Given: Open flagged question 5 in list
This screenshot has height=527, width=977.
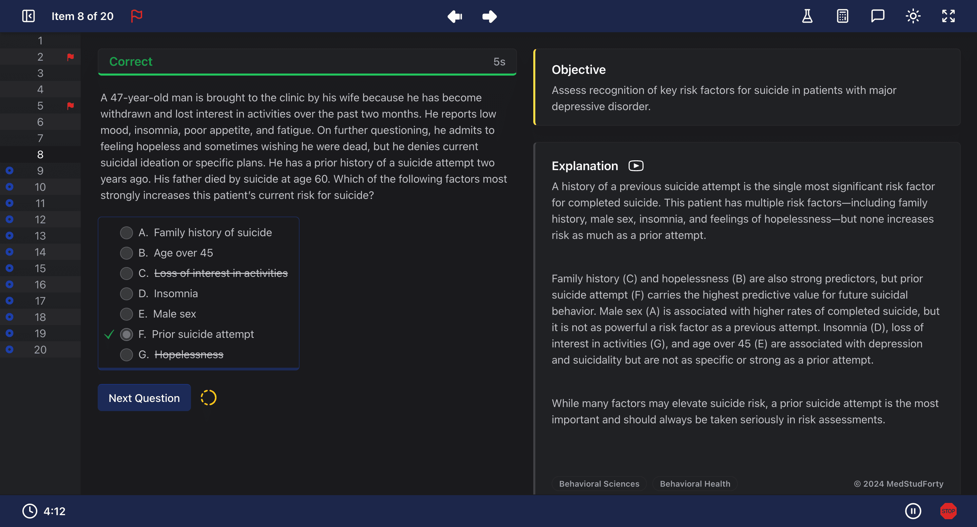Looking at the screenshot, I should tap(40, 106).
